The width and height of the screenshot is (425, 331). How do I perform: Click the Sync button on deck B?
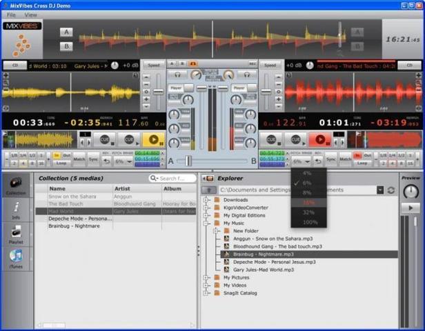point(331,159)
